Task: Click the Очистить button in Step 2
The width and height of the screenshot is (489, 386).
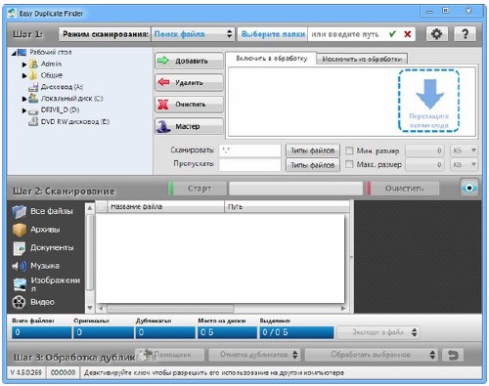Action: click(402, 189)
